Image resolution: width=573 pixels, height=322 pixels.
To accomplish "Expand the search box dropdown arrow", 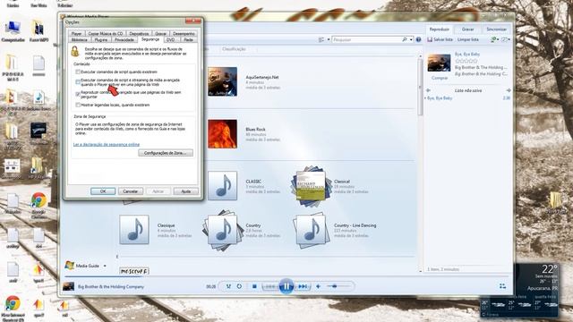I will (411, 39).
